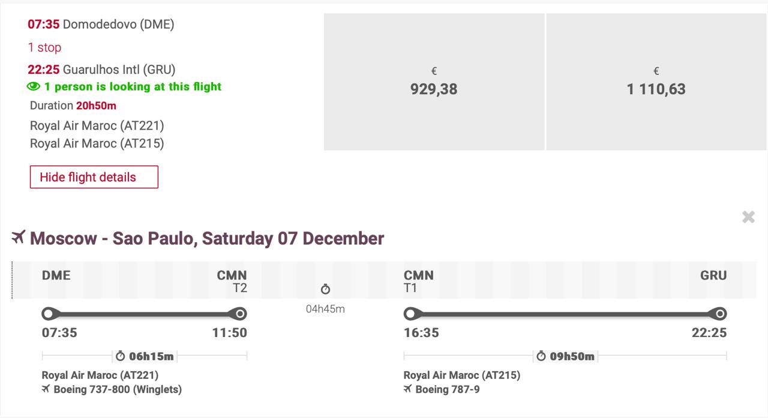The image size is (768, 418).
Task: Click Royal Air Maroc (AT221) in the summary
Action: (x=97, y=126)
